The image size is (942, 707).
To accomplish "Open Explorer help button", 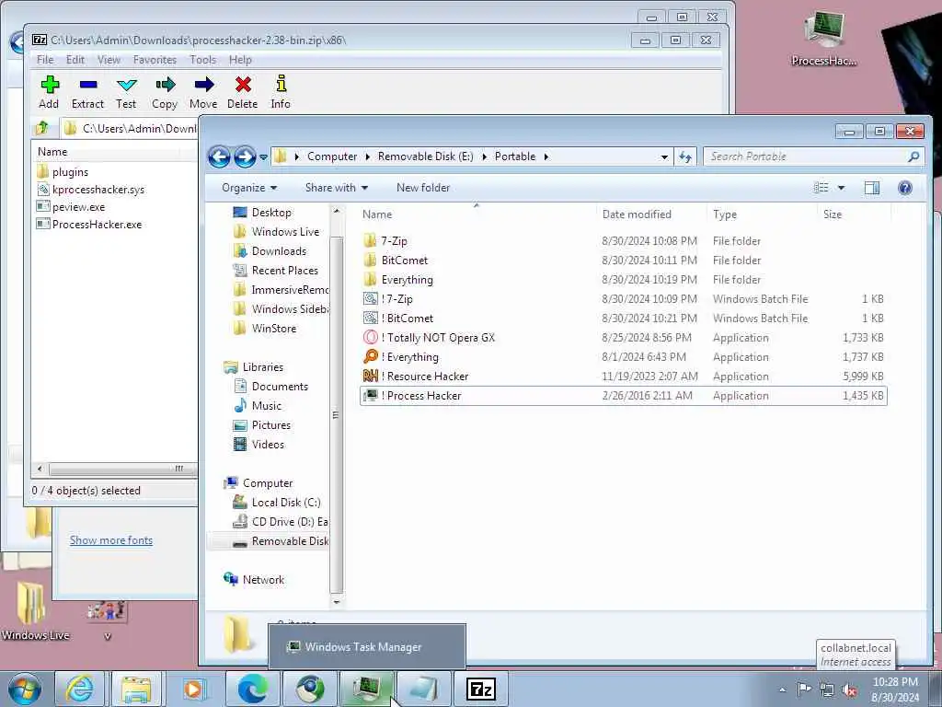I will tap(905, 188).
